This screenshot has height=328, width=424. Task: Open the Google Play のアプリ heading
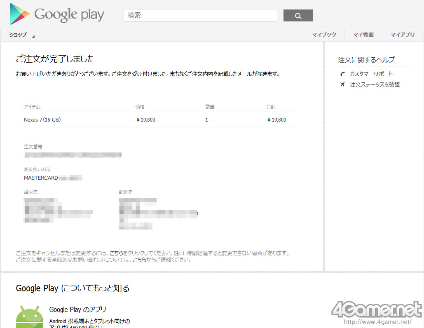tap(78, 309)
